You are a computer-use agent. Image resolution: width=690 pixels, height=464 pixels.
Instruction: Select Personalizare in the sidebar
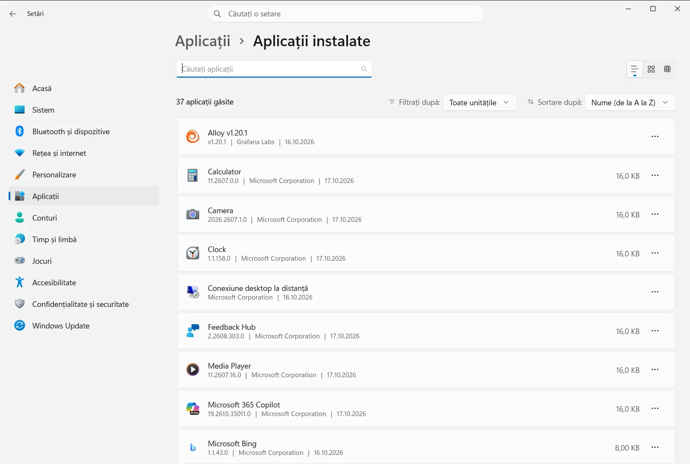(84, 174)
